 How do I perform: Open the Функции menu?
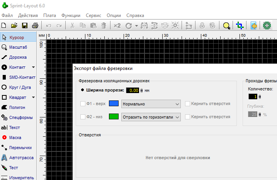pyautogui.click(x=71, y=15)
